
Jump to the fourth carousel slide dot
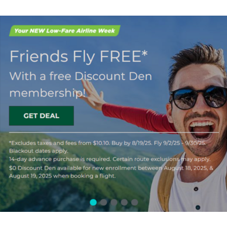124,202
